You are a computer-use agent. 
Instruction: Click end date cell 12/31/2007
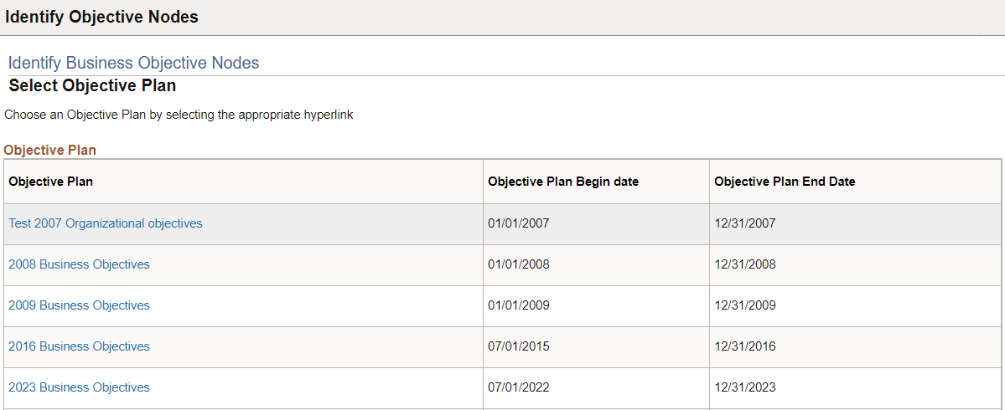745,223
